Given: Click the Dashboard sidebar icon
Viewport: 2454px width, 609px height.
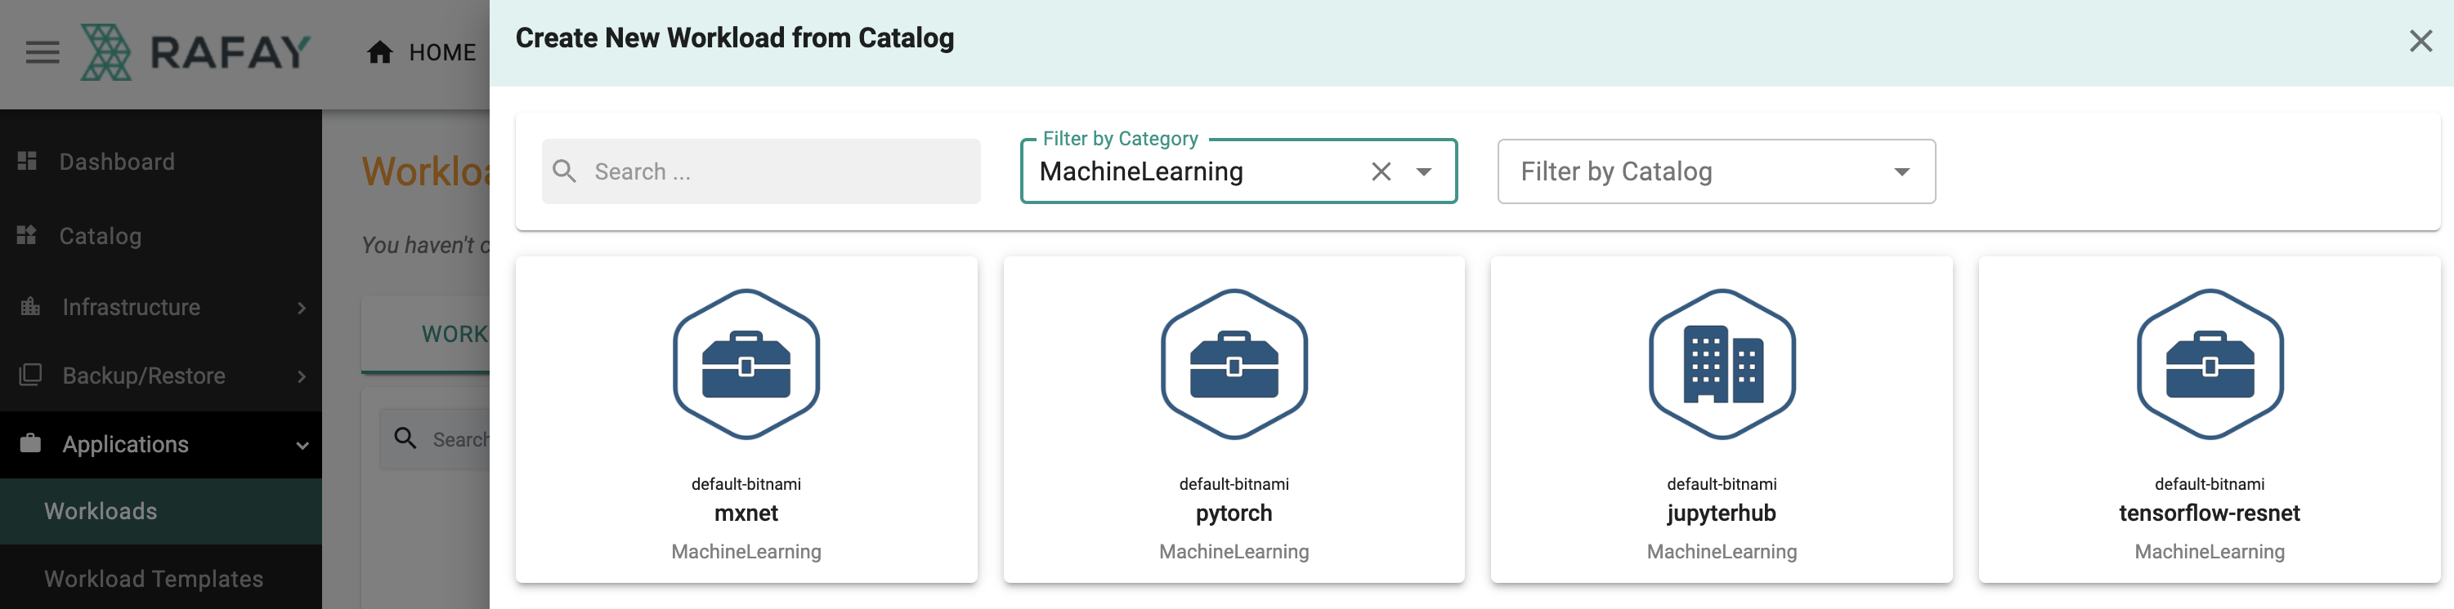Looking at the screenshot, I should (28, 161).
